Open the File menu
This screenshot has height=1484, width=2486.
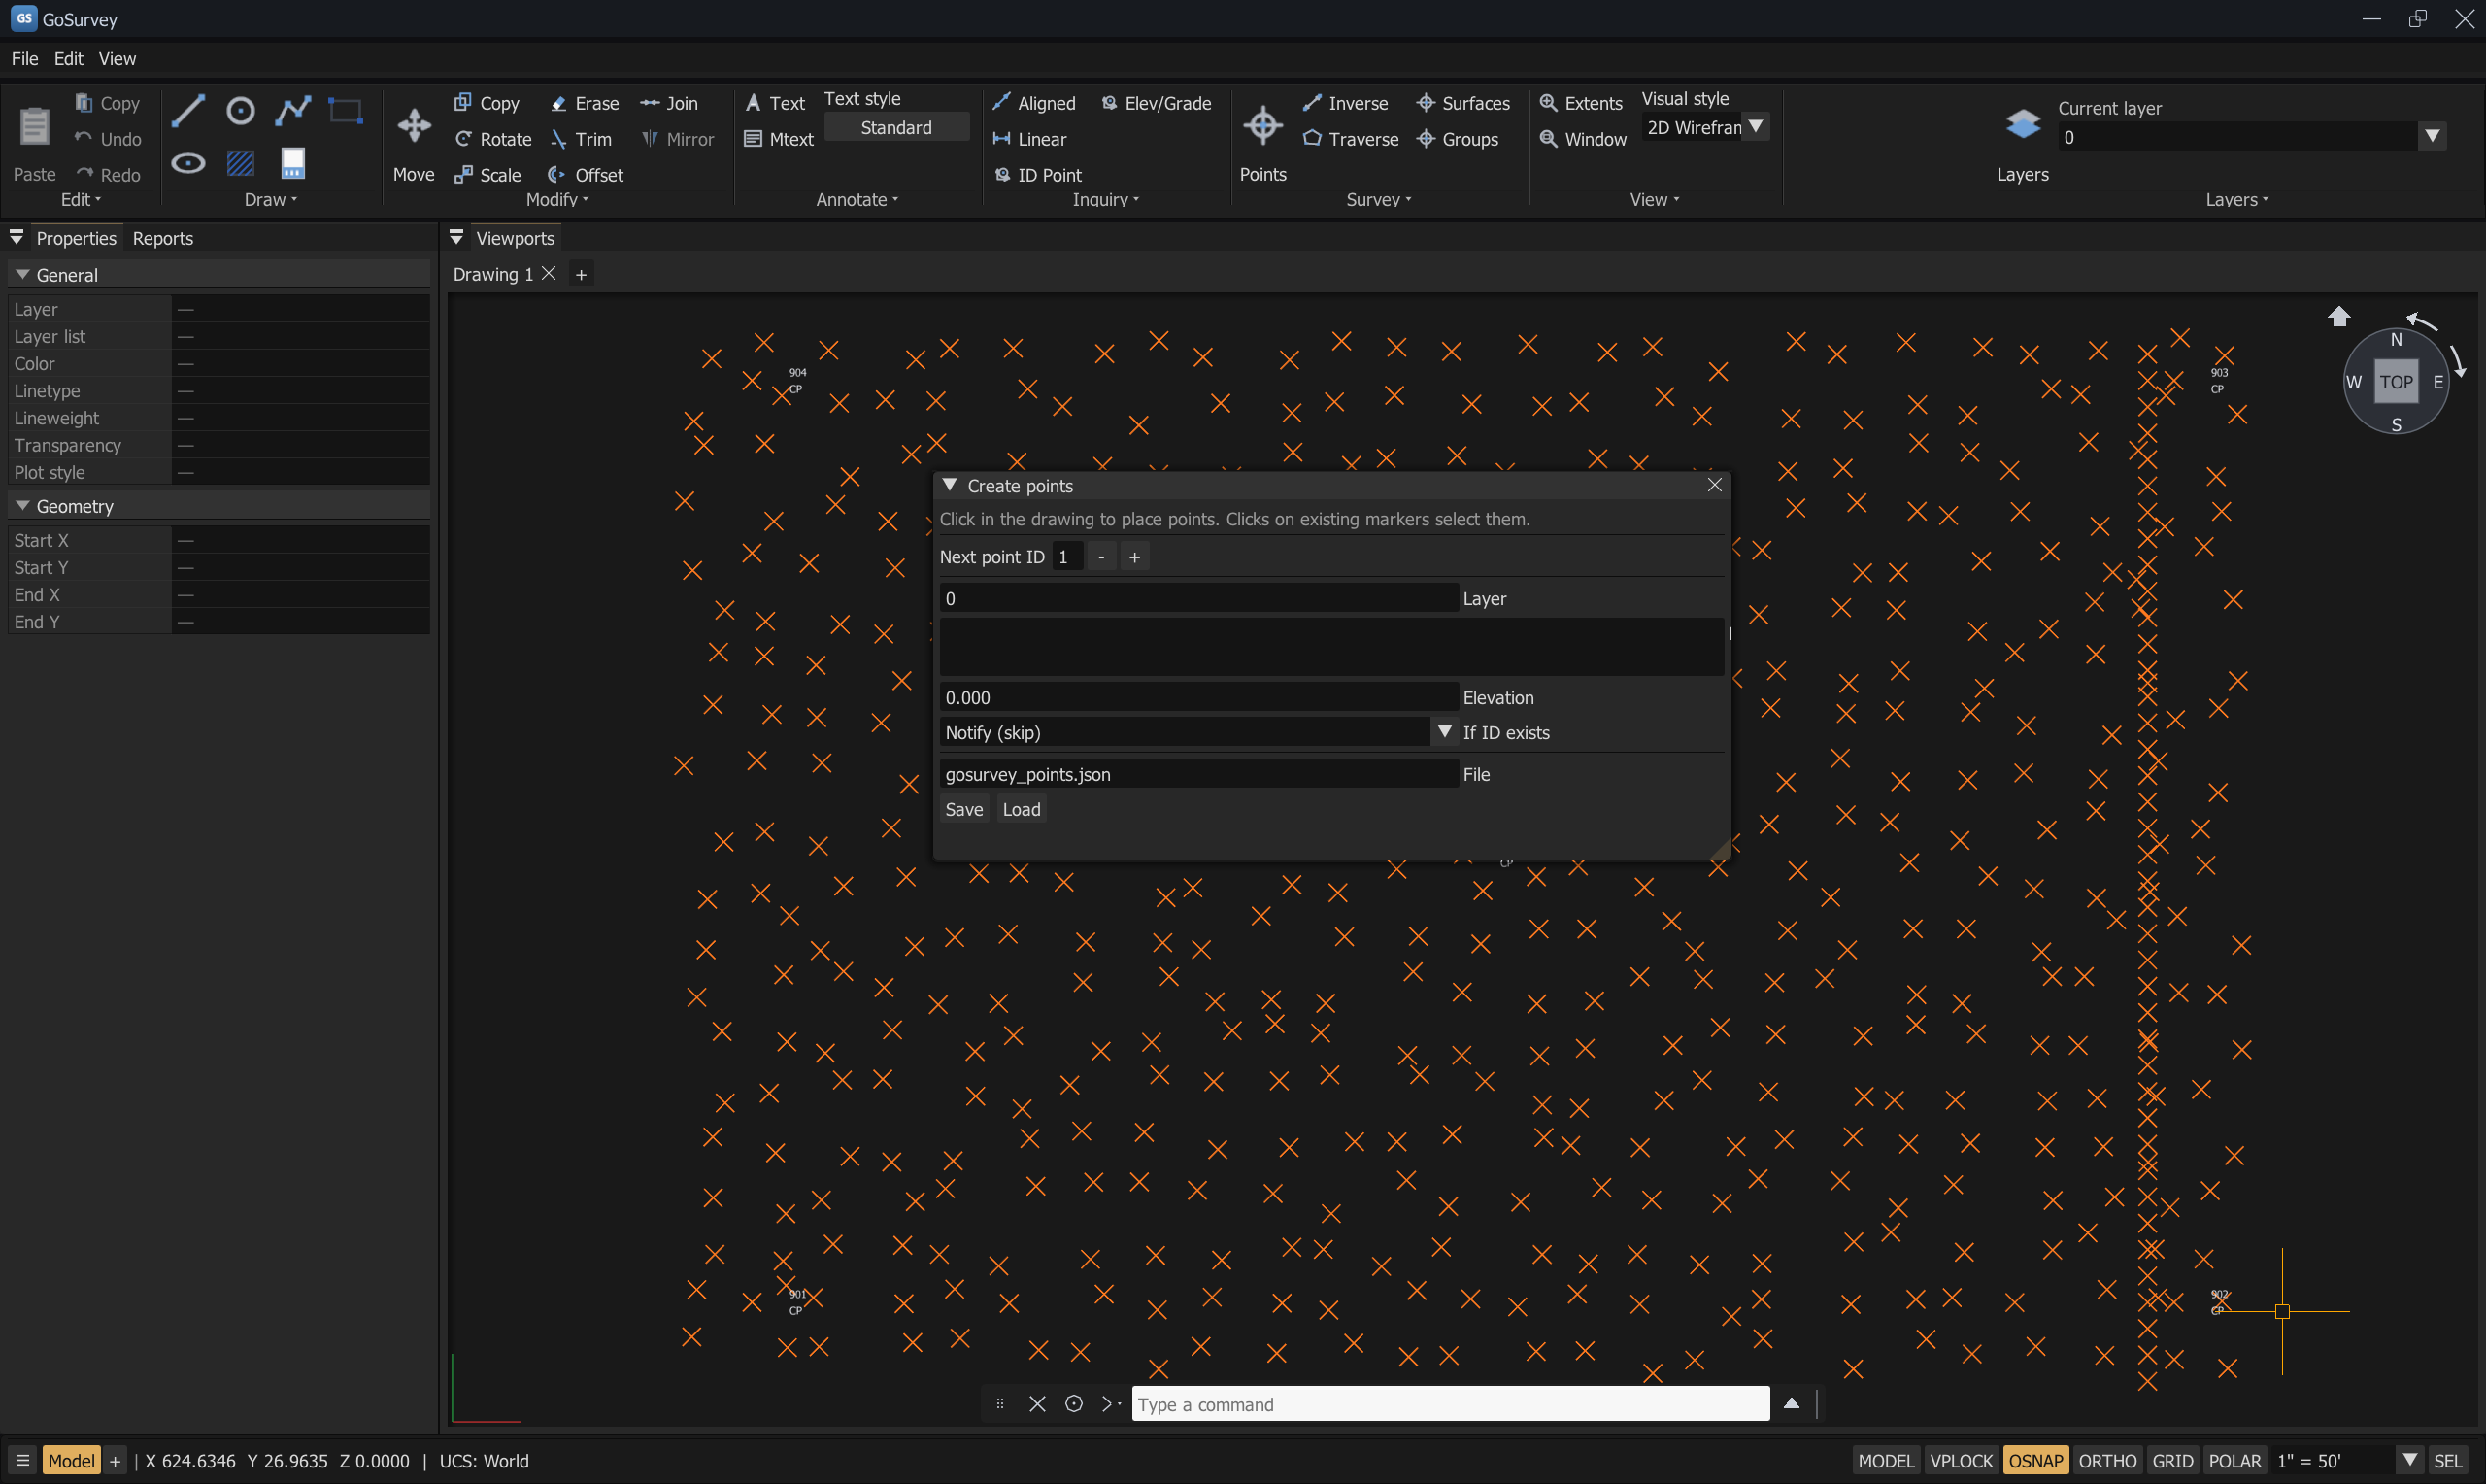[25, 59]
